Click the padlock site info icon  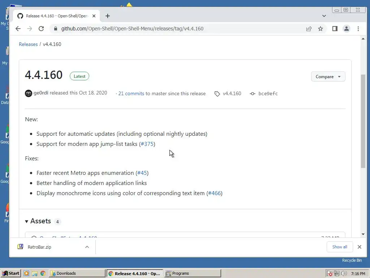[x=55, y=29]
